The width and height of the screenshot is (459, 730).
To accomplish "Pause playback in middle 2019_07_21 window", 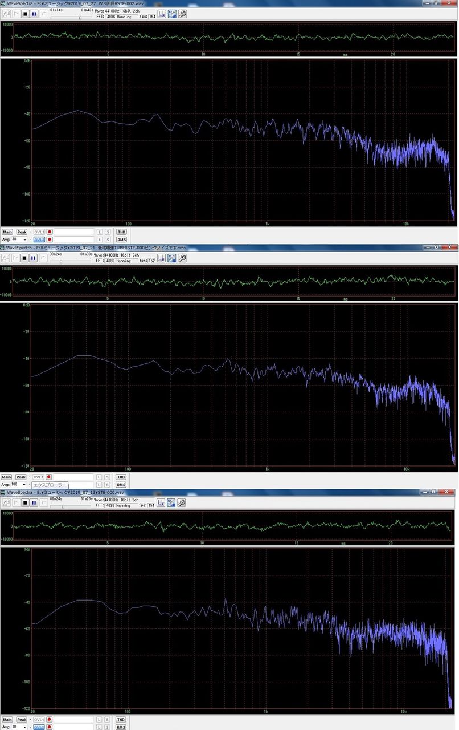I will tap(34, 258).
